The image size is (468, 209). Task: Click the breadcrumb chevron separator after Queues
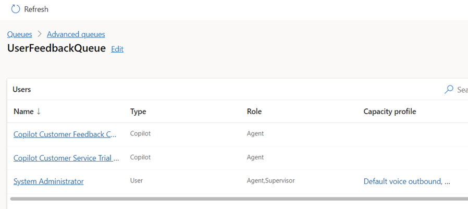(x=40, y=34)
